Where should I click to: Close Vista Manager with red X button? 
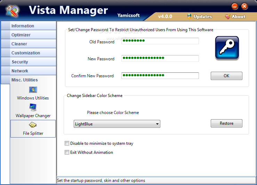(x=244, y=6)
